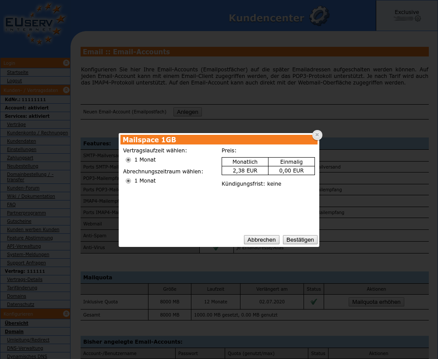
Task: Click the EUserv Internet logo
Action: (35, 24)
